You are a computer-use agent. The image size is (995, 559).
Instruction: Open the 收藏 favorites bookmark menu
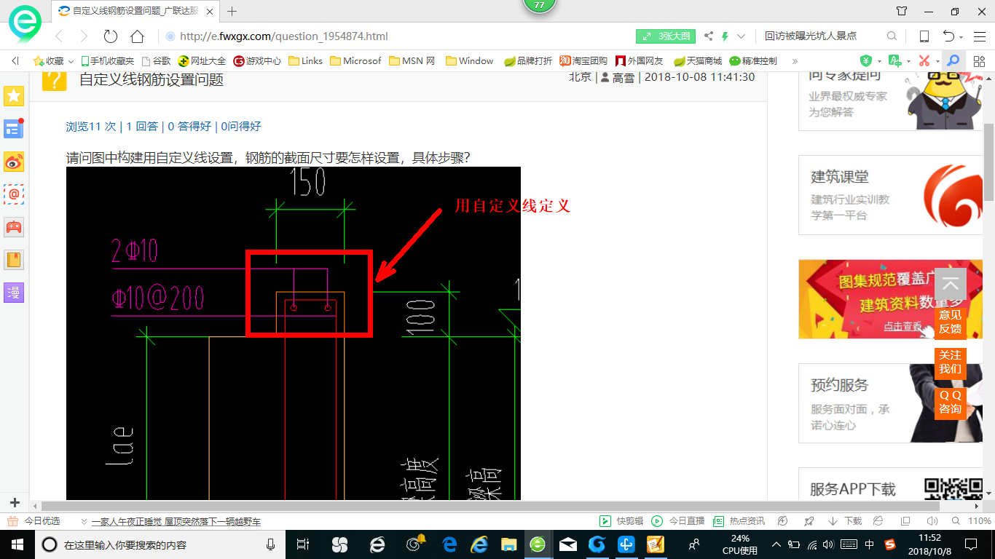tap(53, 61)
